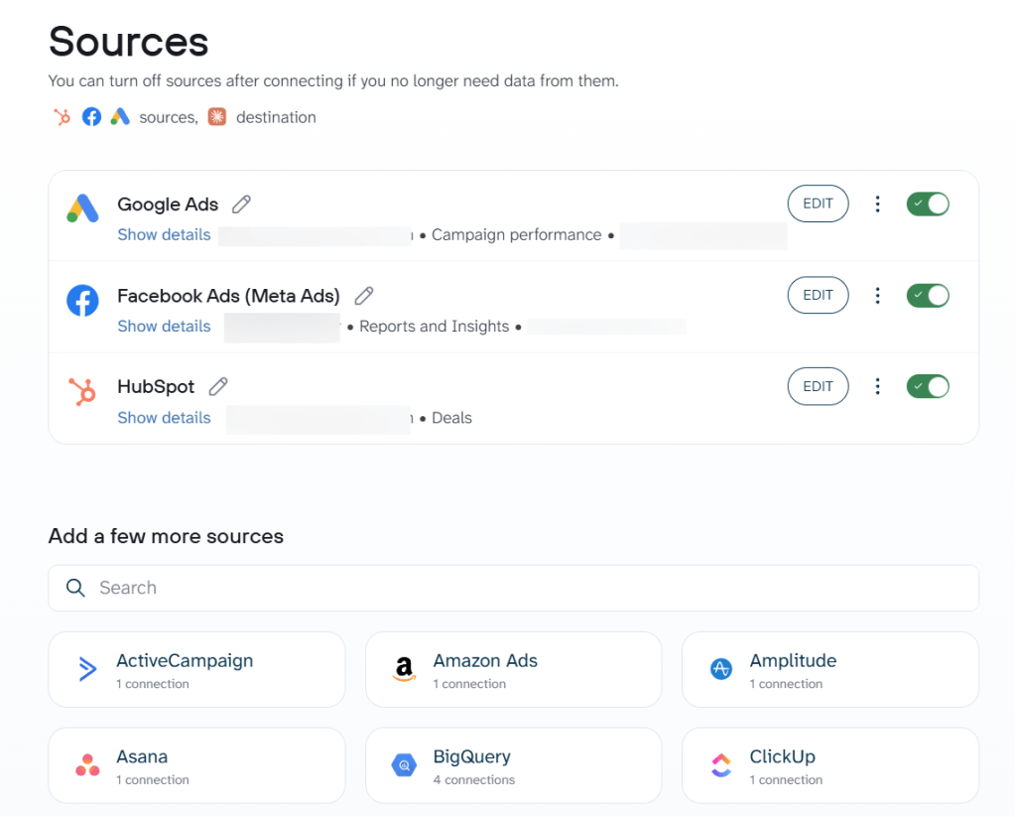The height and width of the screenshot is (817, 1016).
Task: Click the HubSpot logo in HubSpot row
Action: point(83,392)
